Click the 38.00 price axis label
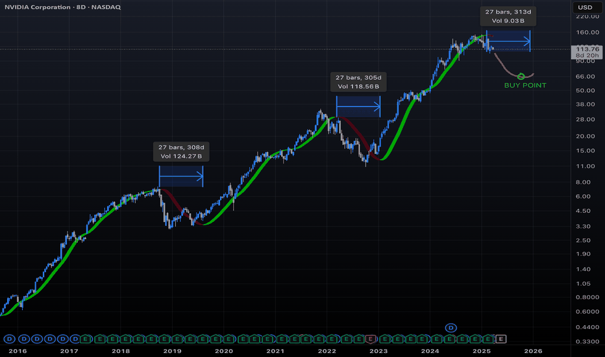The width and height of the screenshot is (605, 357). pos(586,105)
